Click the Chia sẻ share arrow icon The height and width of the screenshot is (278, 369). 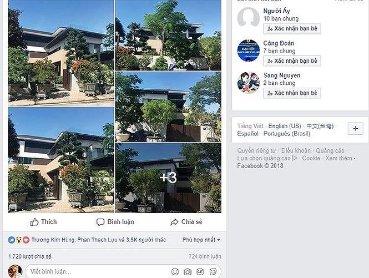(174, 222)
